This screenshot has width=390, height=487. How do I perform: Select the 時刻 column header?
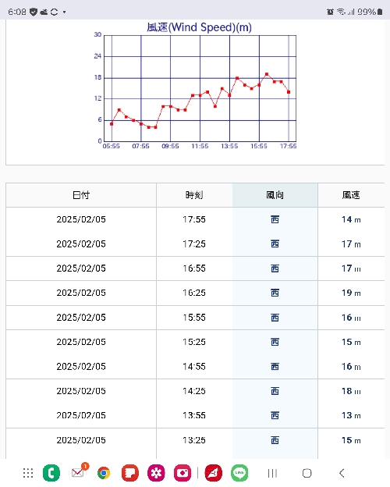pyautogui.click(x=194, y=195)
